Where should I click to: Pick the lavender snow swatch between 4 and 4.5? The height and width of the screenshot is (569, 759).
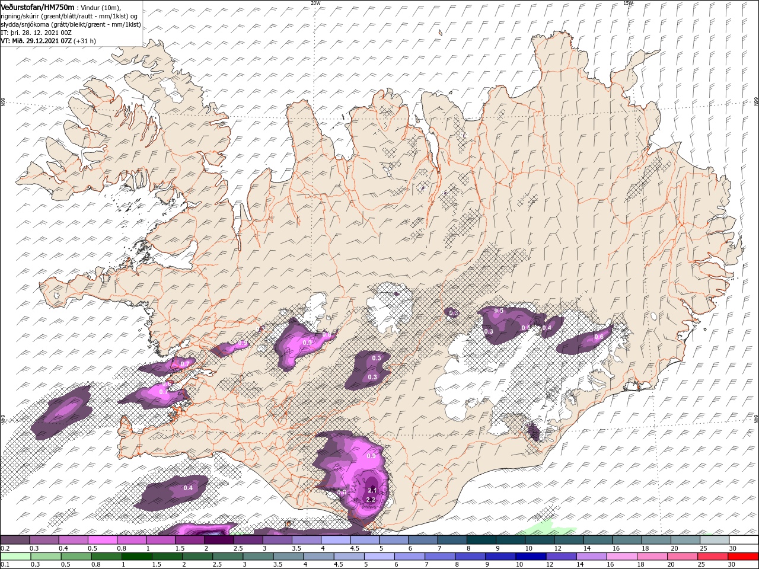click(x=336, y=540)
